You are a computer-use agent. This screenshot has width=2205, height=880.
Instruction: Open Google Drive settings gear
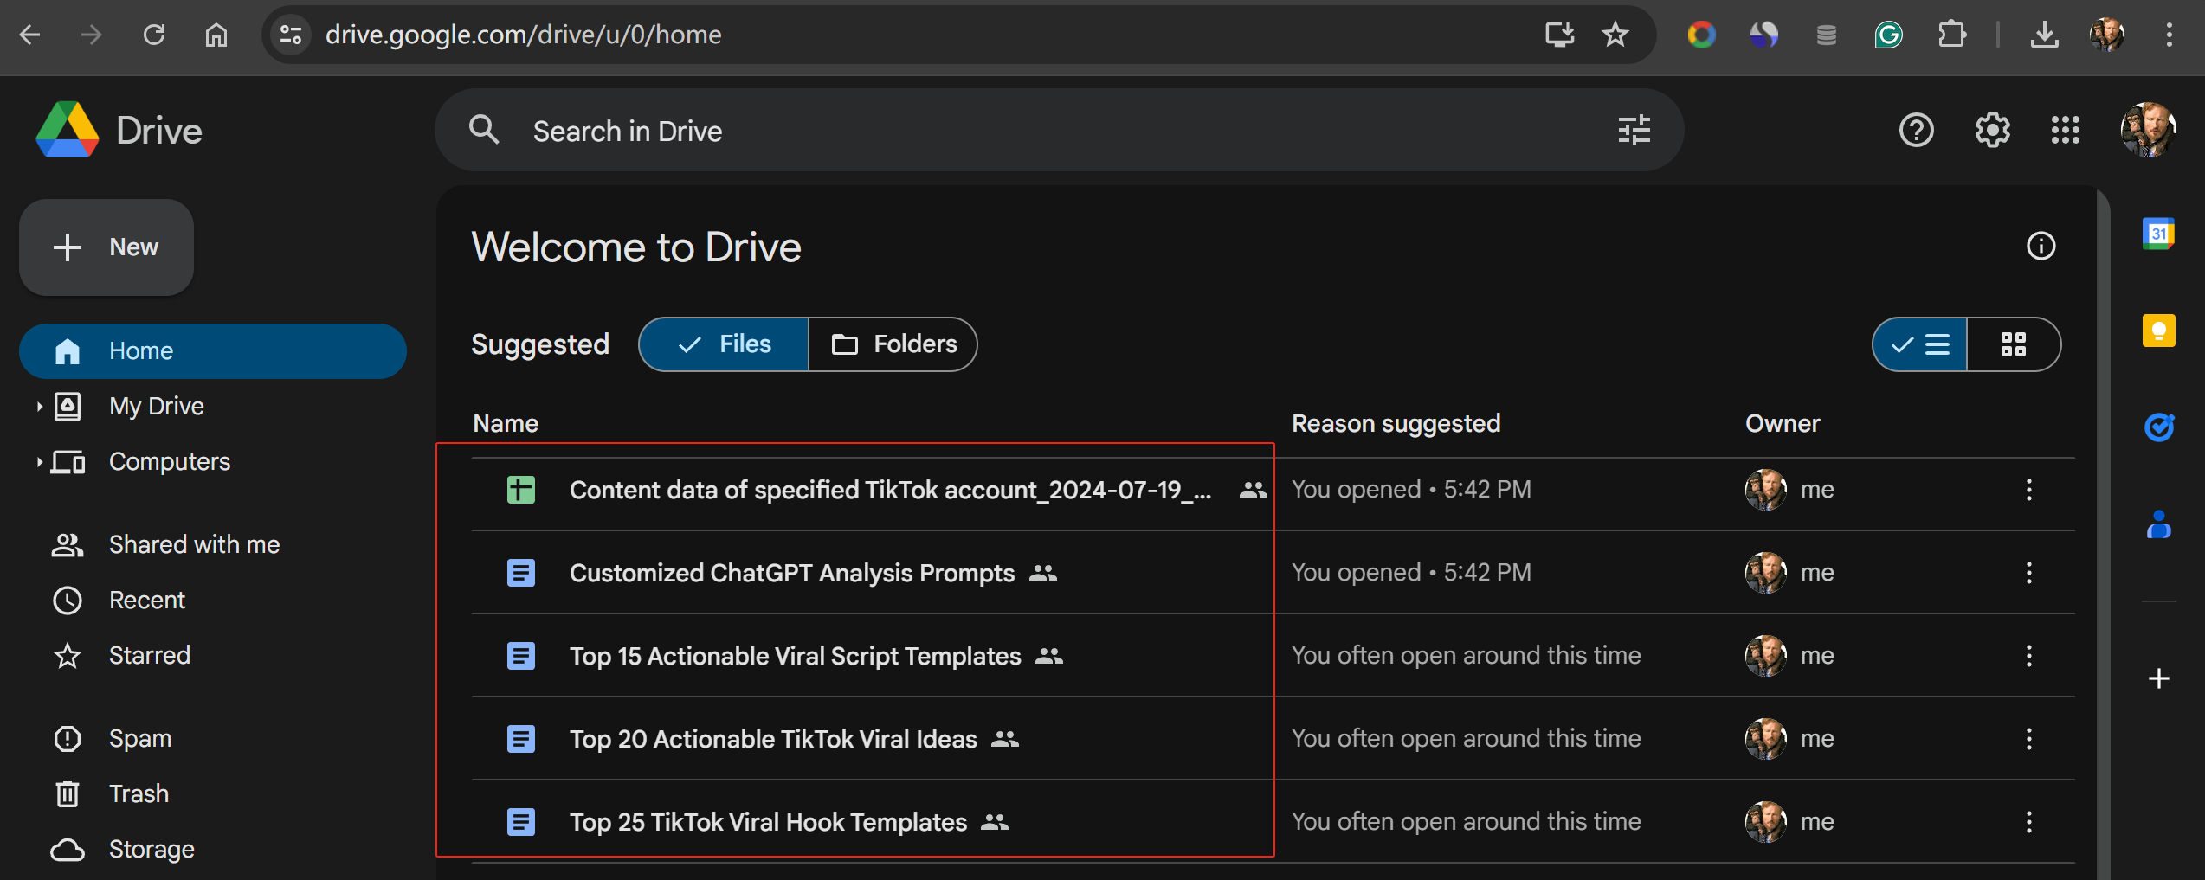click(x=1992, y=131)
